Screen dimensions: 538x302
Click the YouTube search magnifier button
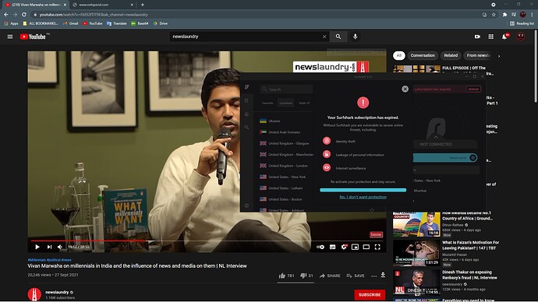pyautogui.click(x=338, y=37)
